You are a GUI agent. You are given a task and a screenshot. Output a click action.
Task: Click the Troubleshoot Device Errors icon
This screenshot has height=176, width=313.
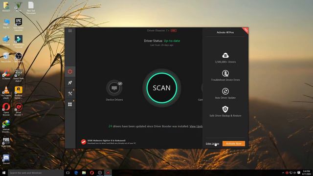click(225, 73)
